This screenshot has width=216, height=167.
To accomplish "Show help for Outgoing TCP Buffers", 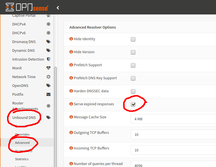I will click(71, 132).
